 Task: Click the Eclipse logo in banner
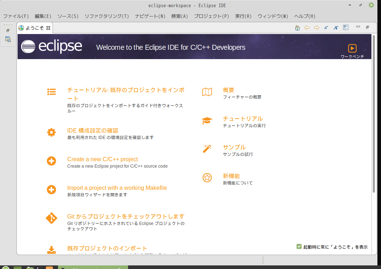tap(52, 47)
